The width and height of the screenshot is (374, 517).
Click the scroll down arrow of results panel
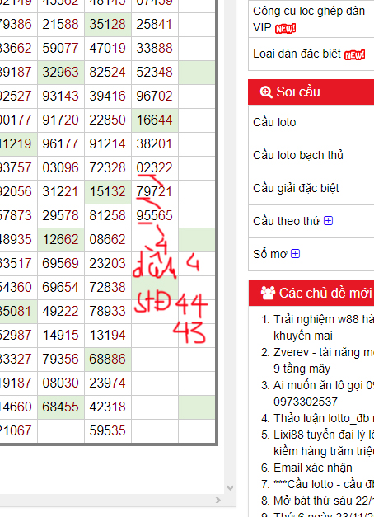(x=231, y=487)
